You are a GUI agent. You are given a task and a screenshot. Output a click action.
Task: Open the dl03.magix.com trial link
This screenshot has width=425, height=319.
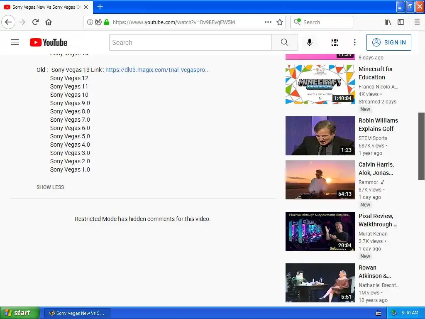(157, 70)
